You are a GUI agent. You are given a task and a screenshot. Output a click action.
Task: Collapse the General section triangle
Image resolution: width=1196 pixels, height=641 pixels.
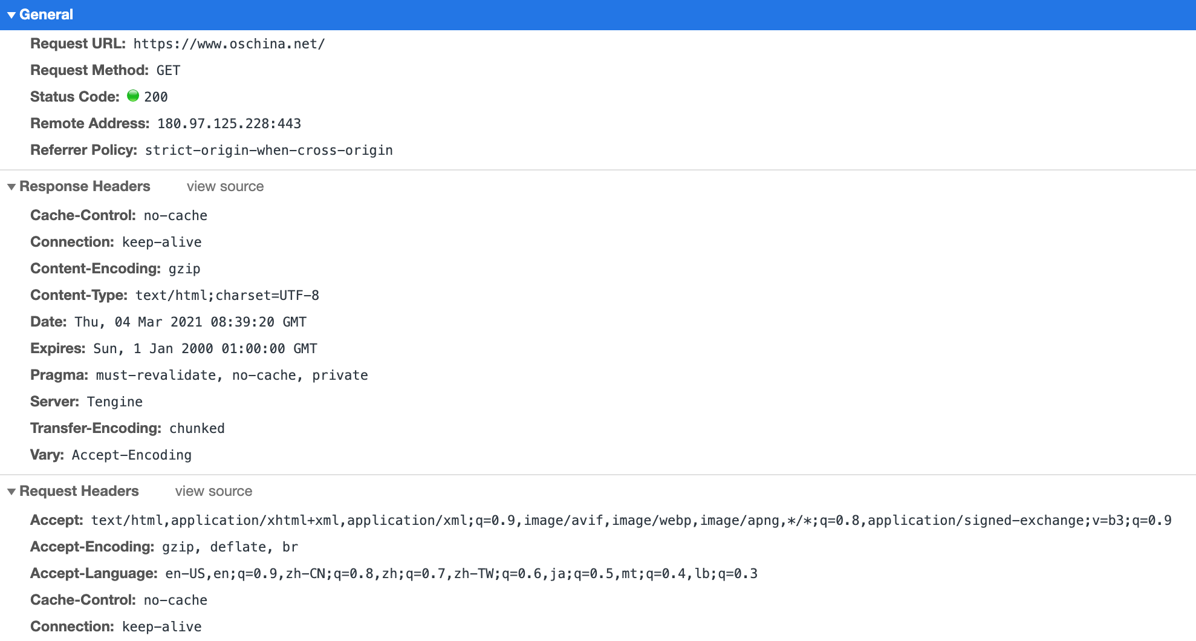11,15
